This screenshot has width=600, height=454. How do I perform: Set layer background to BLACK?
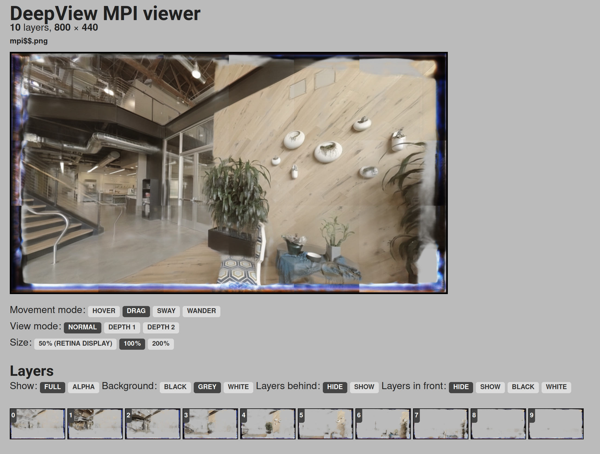point(175,387)
